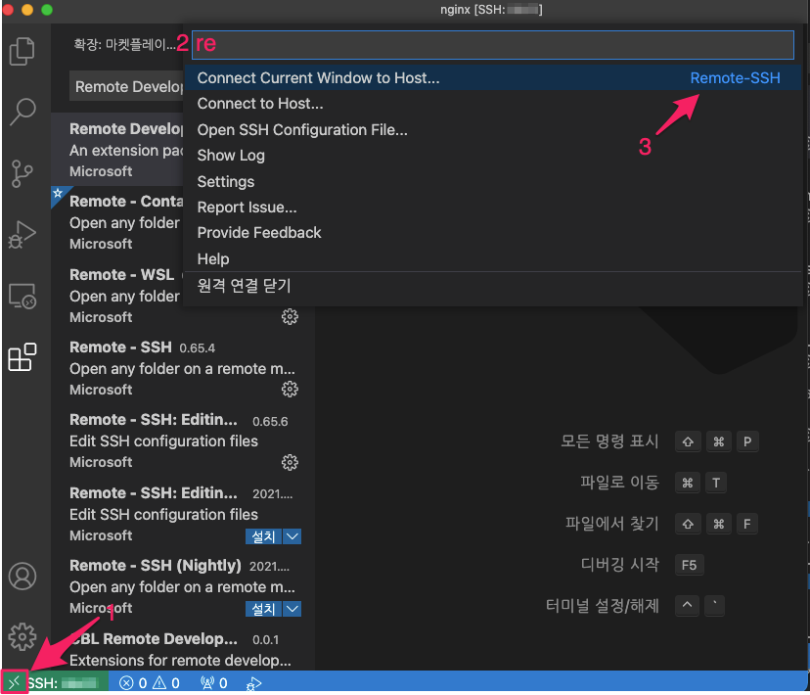
Task: Select Connect to Host... command
Action: click(492, 104)
